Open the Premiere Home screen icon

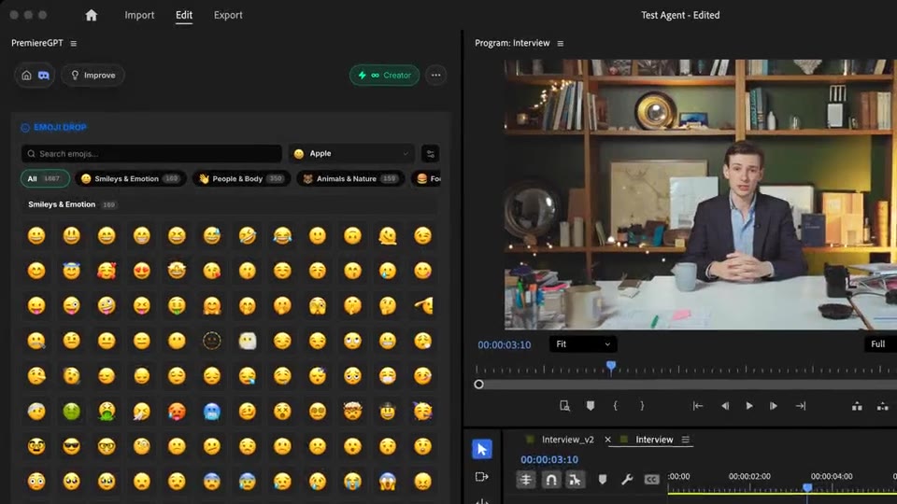coord(91,15)
